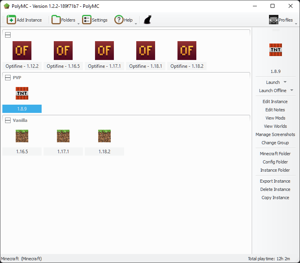The height and width of the screenshot is (263, 300).
Task: Click the Add Instance toolbar icon
Action: (11, 20)
